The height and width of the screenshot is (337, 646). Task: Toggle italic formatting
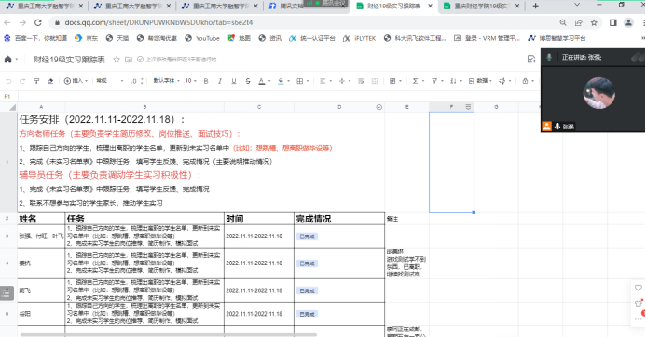coord(220,81)
